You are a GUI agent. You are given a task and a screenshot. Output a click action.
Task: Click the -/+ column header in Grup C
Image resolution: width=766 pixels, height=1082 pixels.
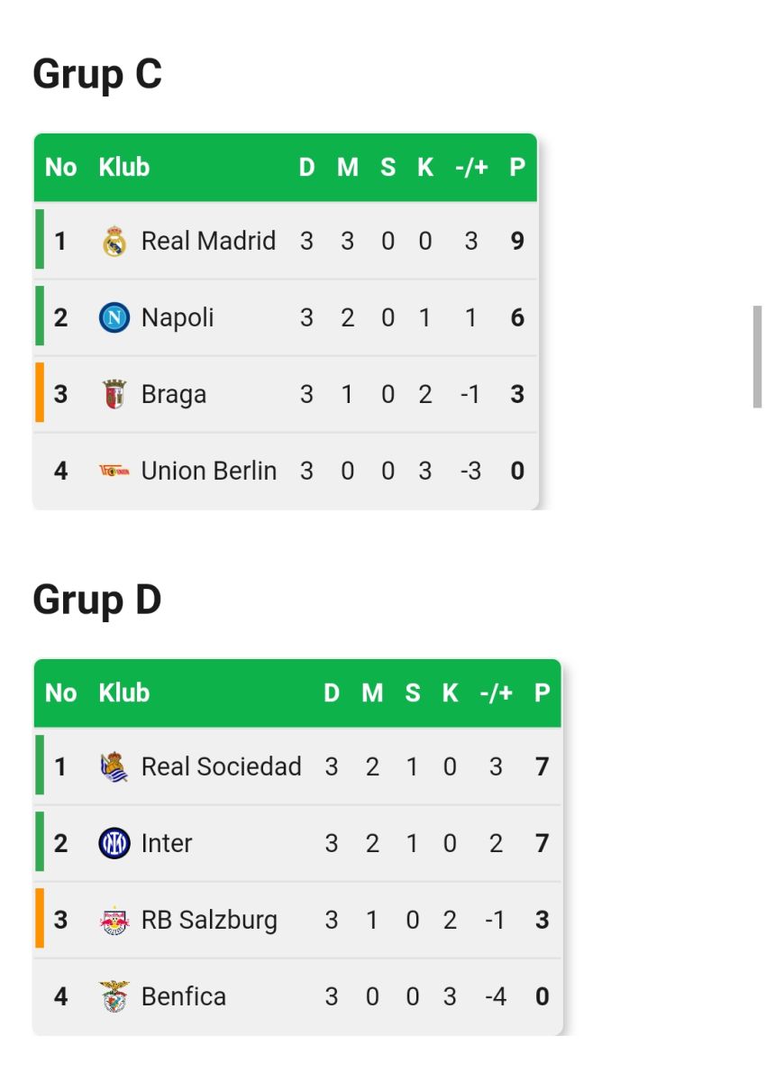click(x=471, y=167)
